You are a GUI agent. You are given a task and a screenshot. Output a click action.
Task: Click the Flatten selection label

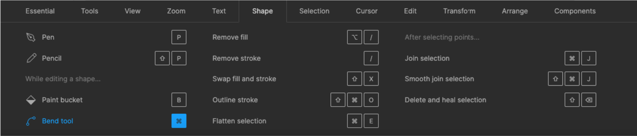coord(239,121)
